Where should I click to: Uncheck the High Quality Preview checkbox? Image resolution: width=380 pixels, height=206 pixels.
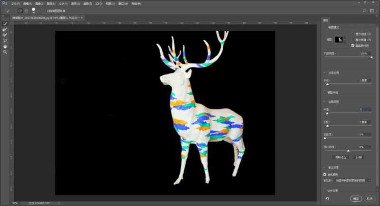(352, 45)
